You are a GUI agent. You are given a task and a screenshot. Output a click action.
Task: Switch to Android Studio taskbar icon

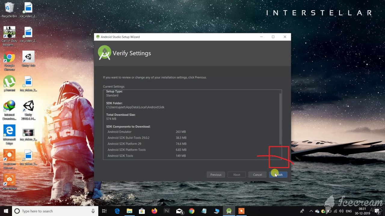pyautogui.click(x=229, y=211)
